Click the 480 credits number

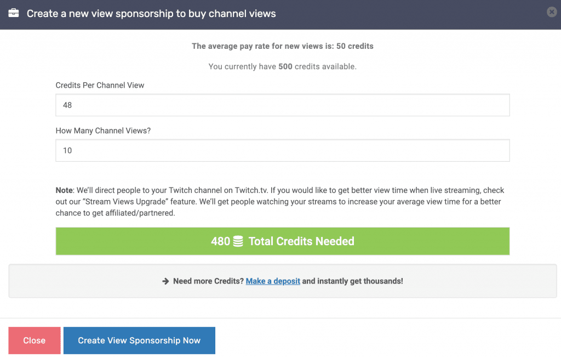pyautogui.click(x=220, y=241)
